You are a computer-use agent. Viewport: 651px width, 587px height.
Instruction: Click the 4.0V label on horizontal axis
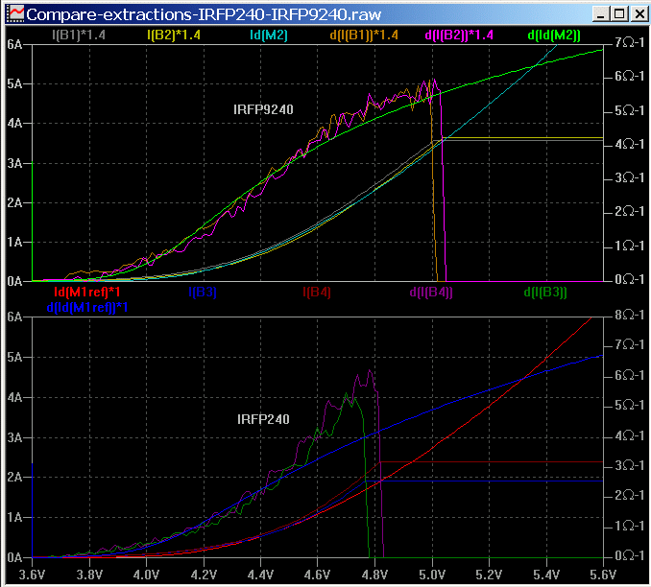pos(147,575)
